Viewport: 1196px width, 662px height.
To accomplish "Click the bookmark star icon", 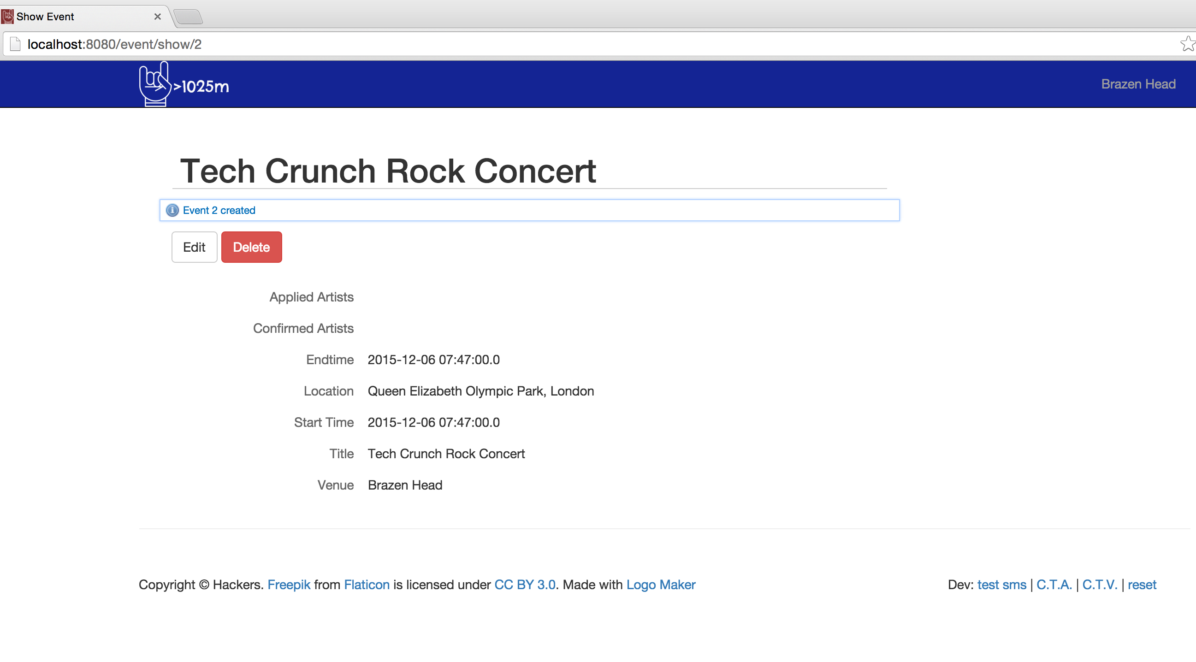I will coord(1187,44).
